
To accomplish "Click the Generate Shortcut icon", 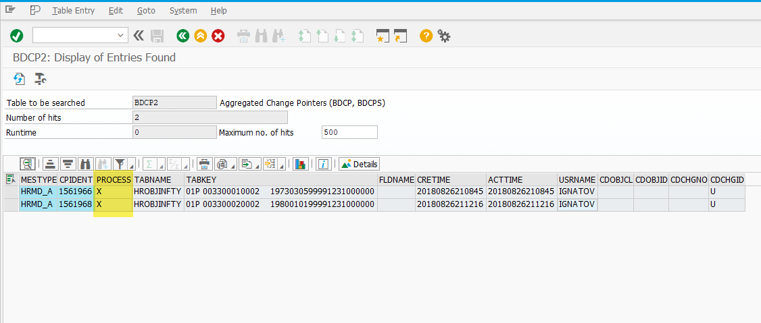I will pos(400,35).
